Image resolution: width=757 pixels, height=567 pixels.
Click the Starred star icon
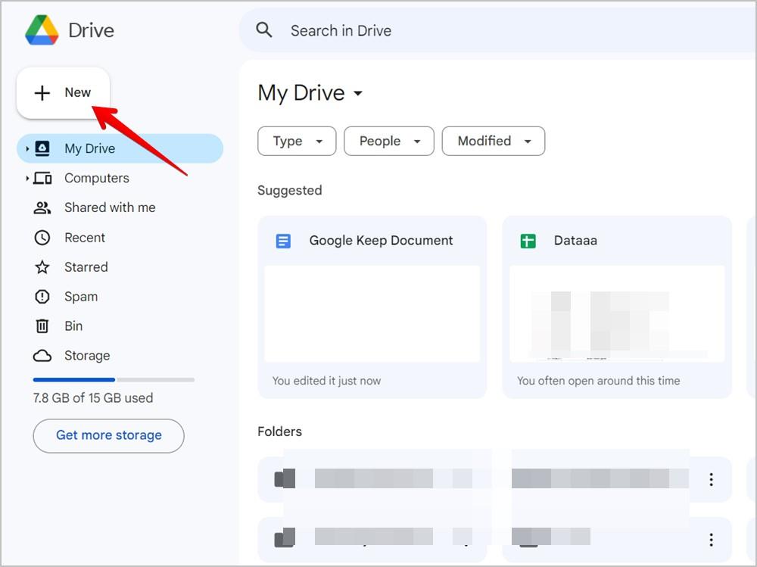click(x=42, y=267)
